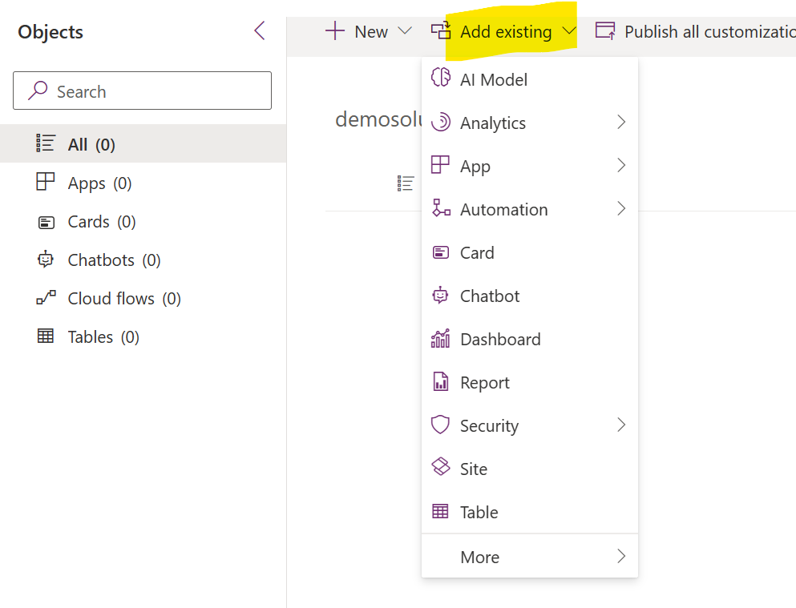This screenshot has height=608, width=796.
Task: Select All (0) in Objects list
Action: (x=143, y=144)
